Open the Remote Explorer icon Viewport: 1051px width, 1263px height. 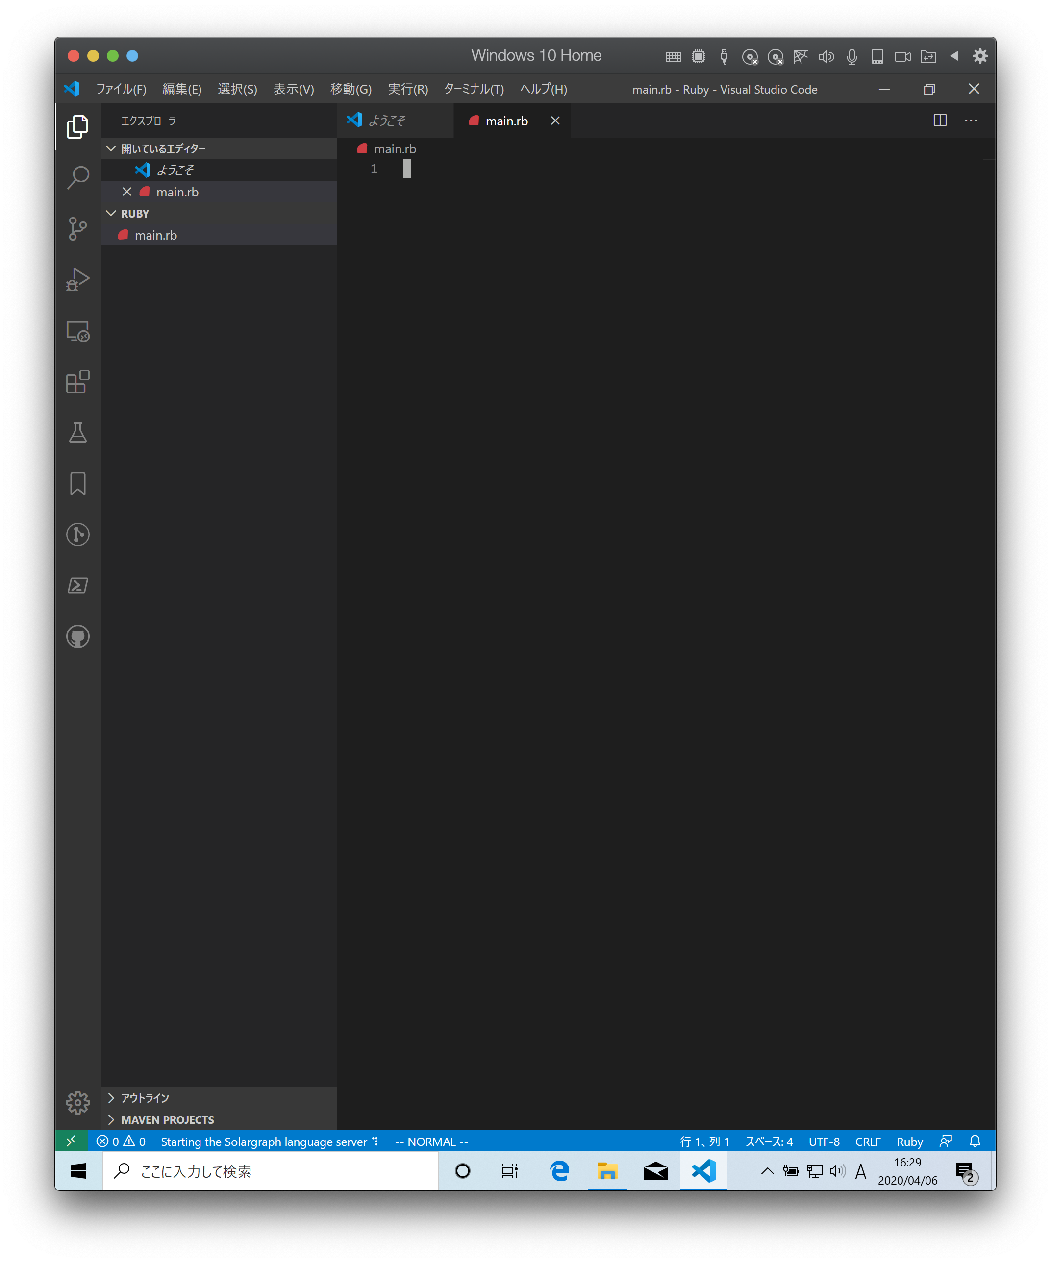coord(77,331)
